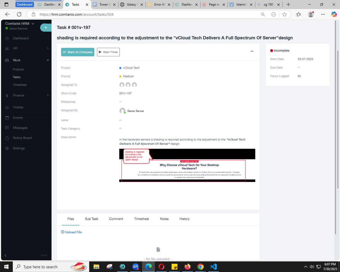Open the Comtanix HRM dropdown
The width and height of the screenshot is (340, 272).
(20, 24)
